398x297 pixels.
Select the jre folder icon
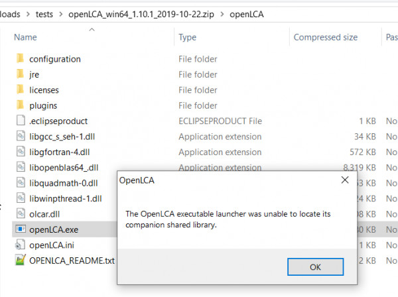point(21,74)
